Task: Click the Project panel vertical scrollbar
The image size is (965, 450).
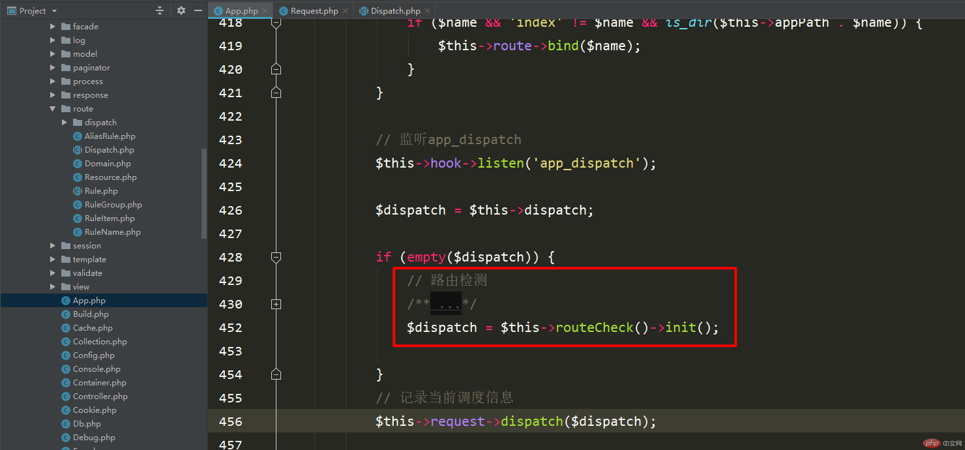Action: 204,194
